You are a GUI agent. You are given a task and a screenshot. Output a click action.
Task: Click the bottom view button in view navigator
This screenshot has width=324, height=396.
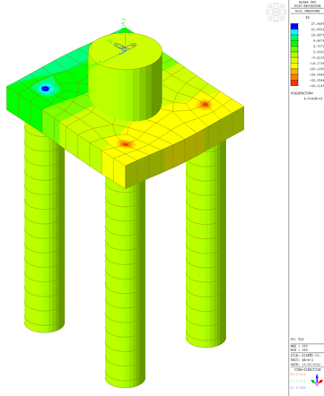click(276, 19)
